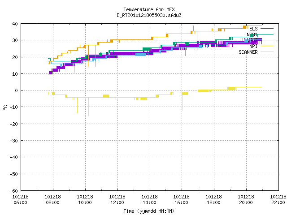Click the °C y-axis unit label

[x=5, y=107]
